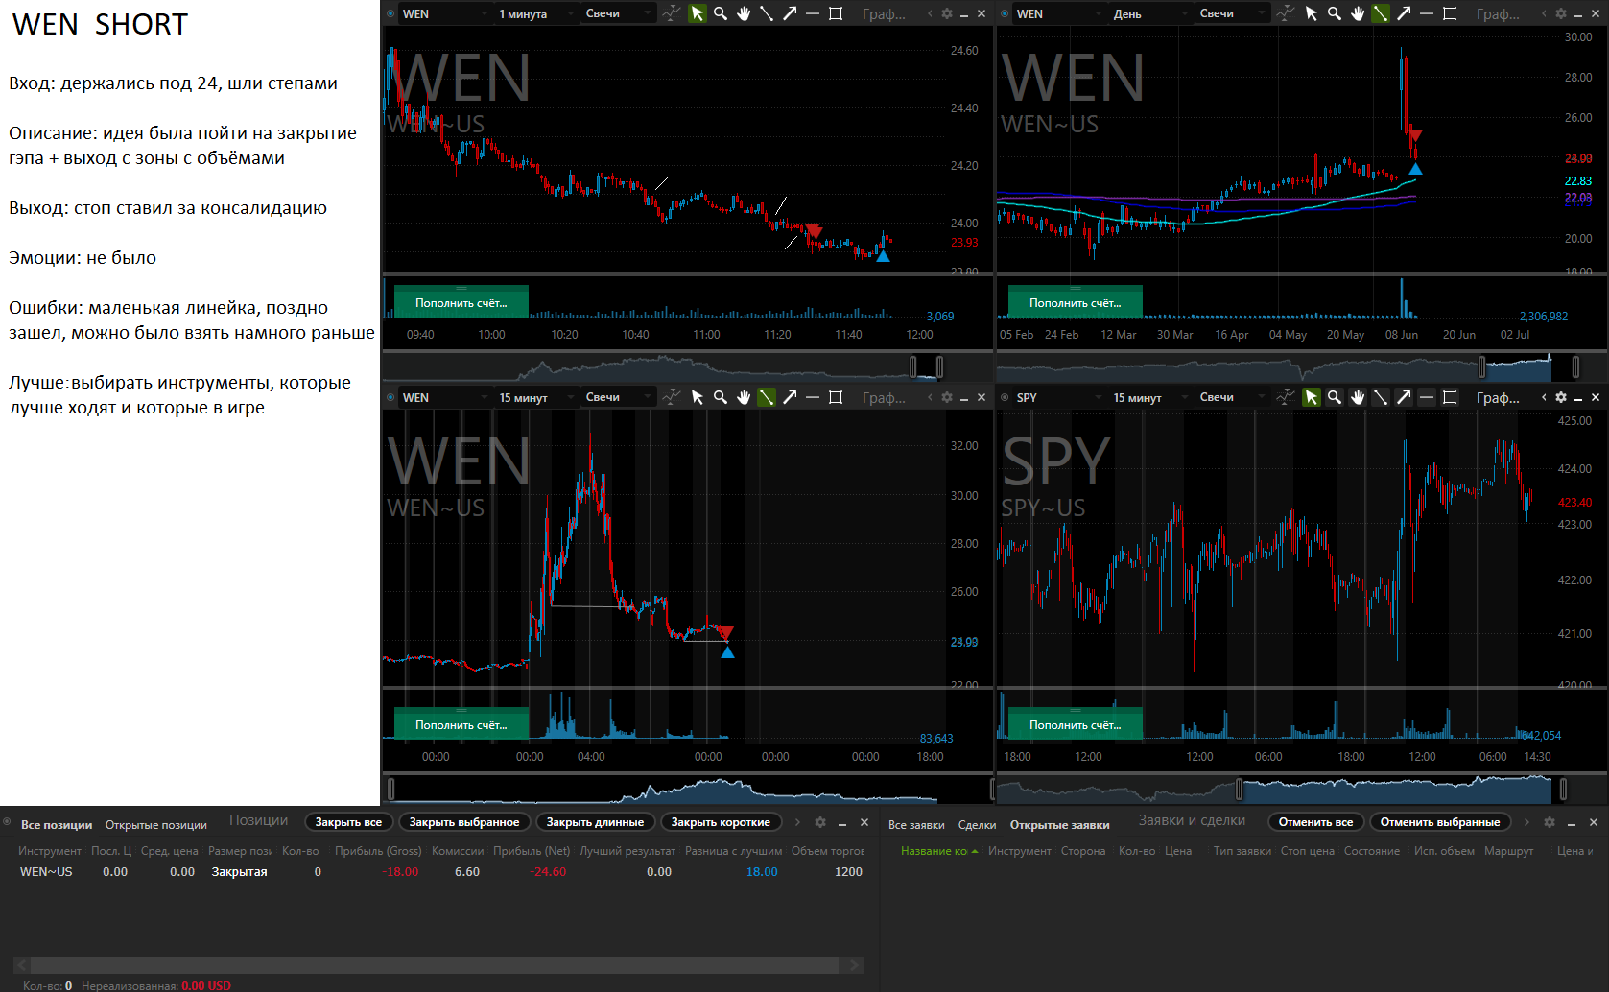Select rectangle tool in WEN 1 минута chart
Screen dimensions: 1609x992
(836, 13)
